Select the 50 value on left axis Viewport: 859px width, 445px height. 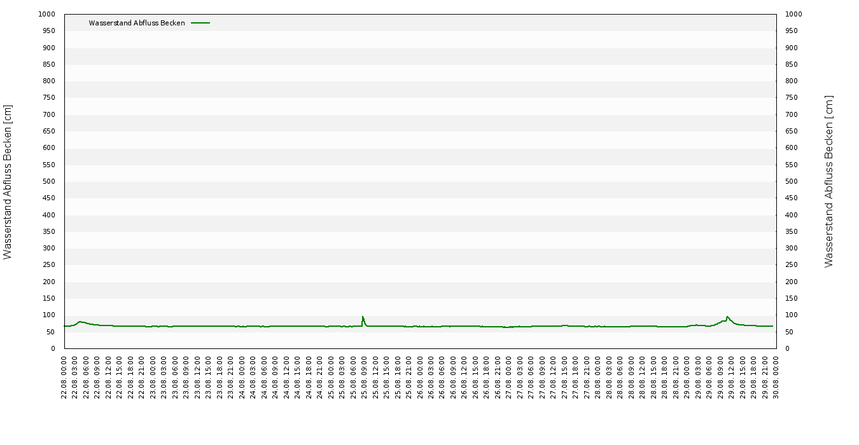[51, 332]
